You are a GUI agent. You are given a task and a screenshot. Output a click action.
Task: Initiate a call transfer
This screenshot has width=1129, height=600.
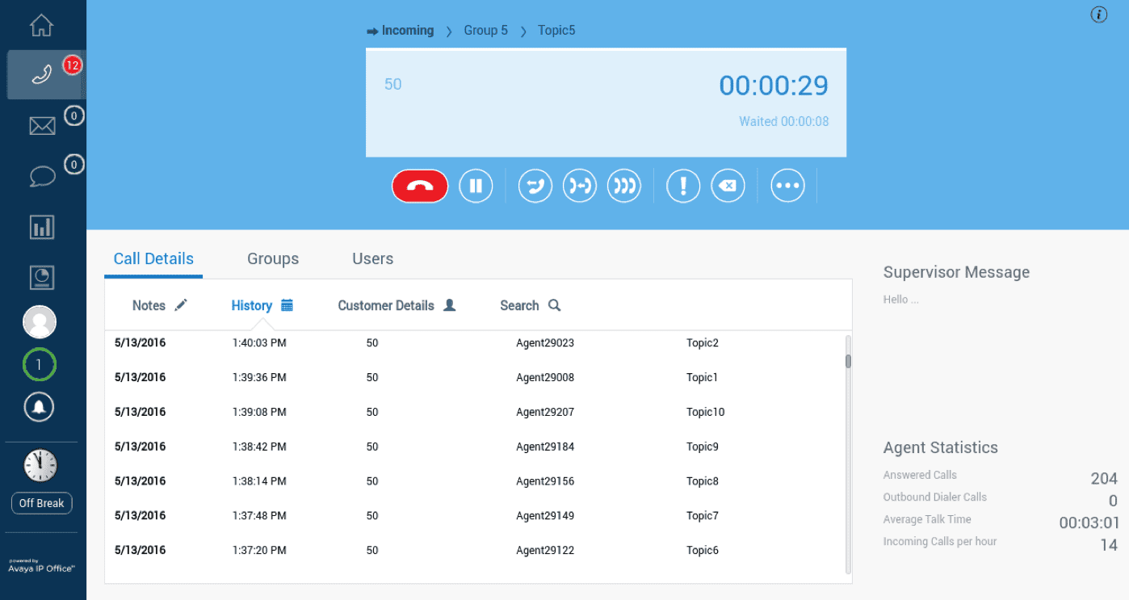(535, 186)
